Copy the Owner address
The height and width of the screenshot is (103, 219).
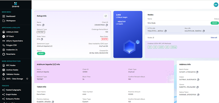point(197,87)
